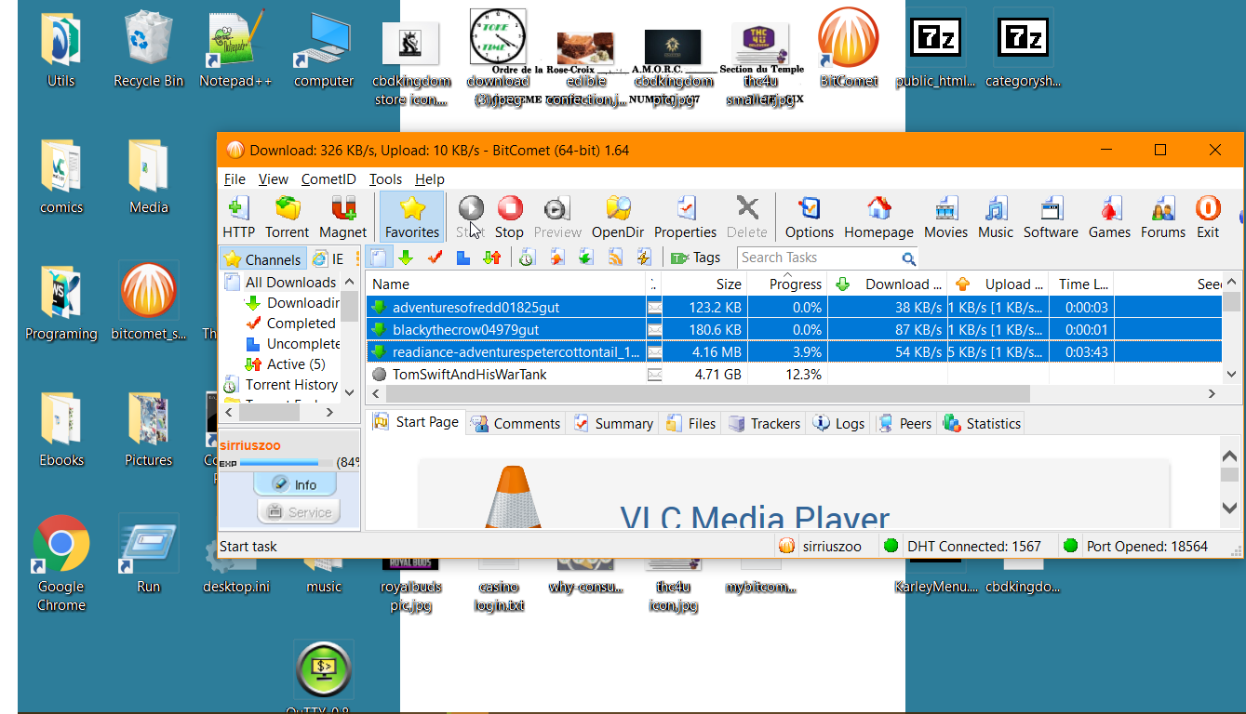The image size is (1246, 714).
Task: Click the Service button in user panel
Action: pyautogui.click(x=299, y=511)
